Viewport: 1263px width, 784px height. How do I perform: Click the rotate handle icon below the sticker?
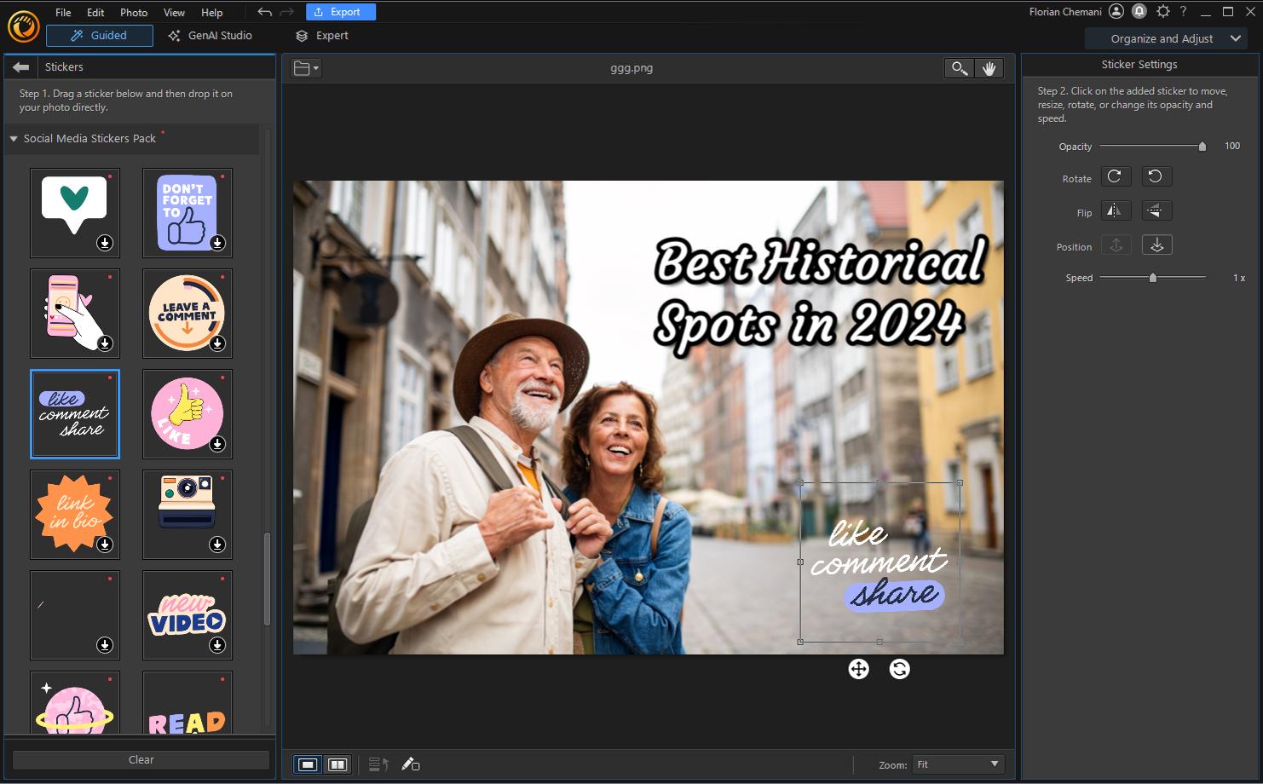coord(900,670)
